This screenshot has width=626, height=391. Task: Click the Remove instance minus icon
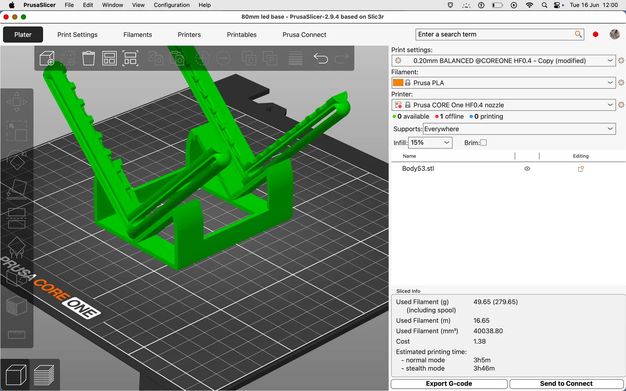tap(223, 58)
